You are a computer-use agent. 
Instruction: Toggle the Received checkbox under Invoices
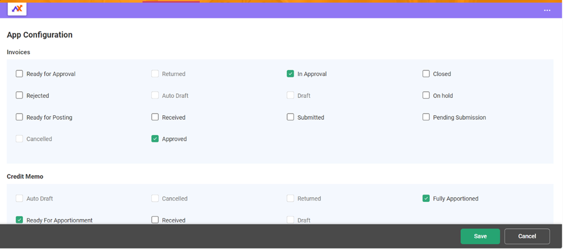(x=155, y=117)
